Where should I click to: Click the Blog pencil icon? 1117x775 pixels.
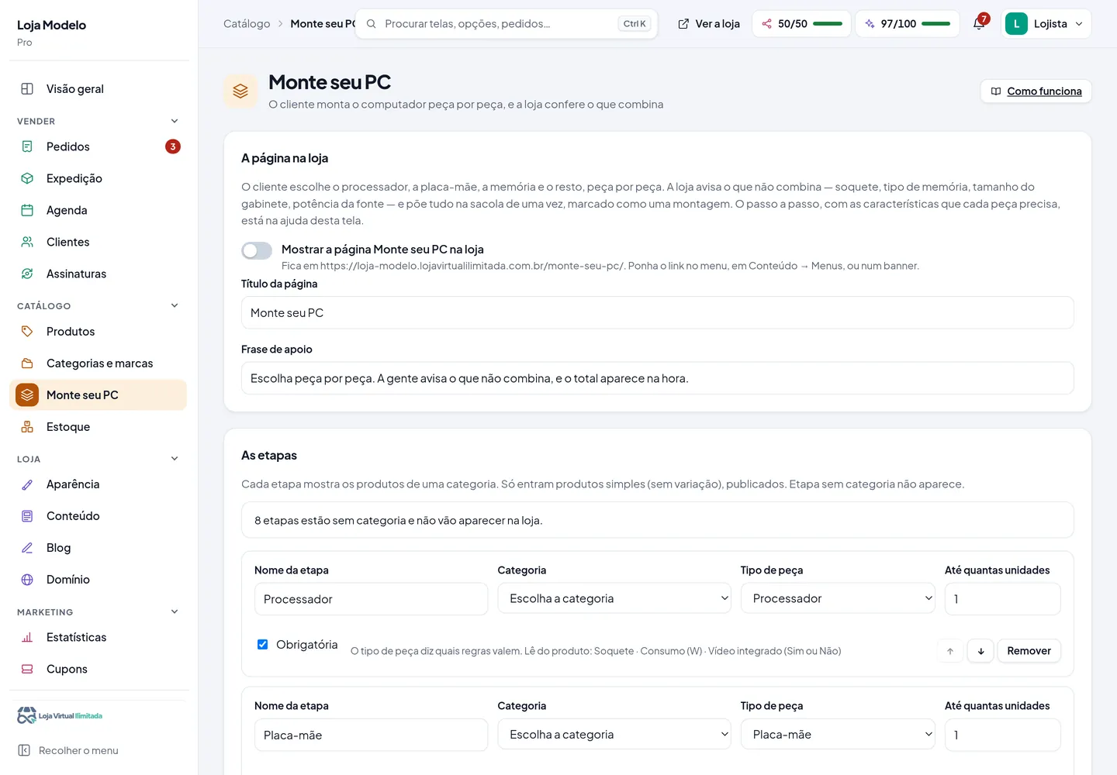point(27,547)
